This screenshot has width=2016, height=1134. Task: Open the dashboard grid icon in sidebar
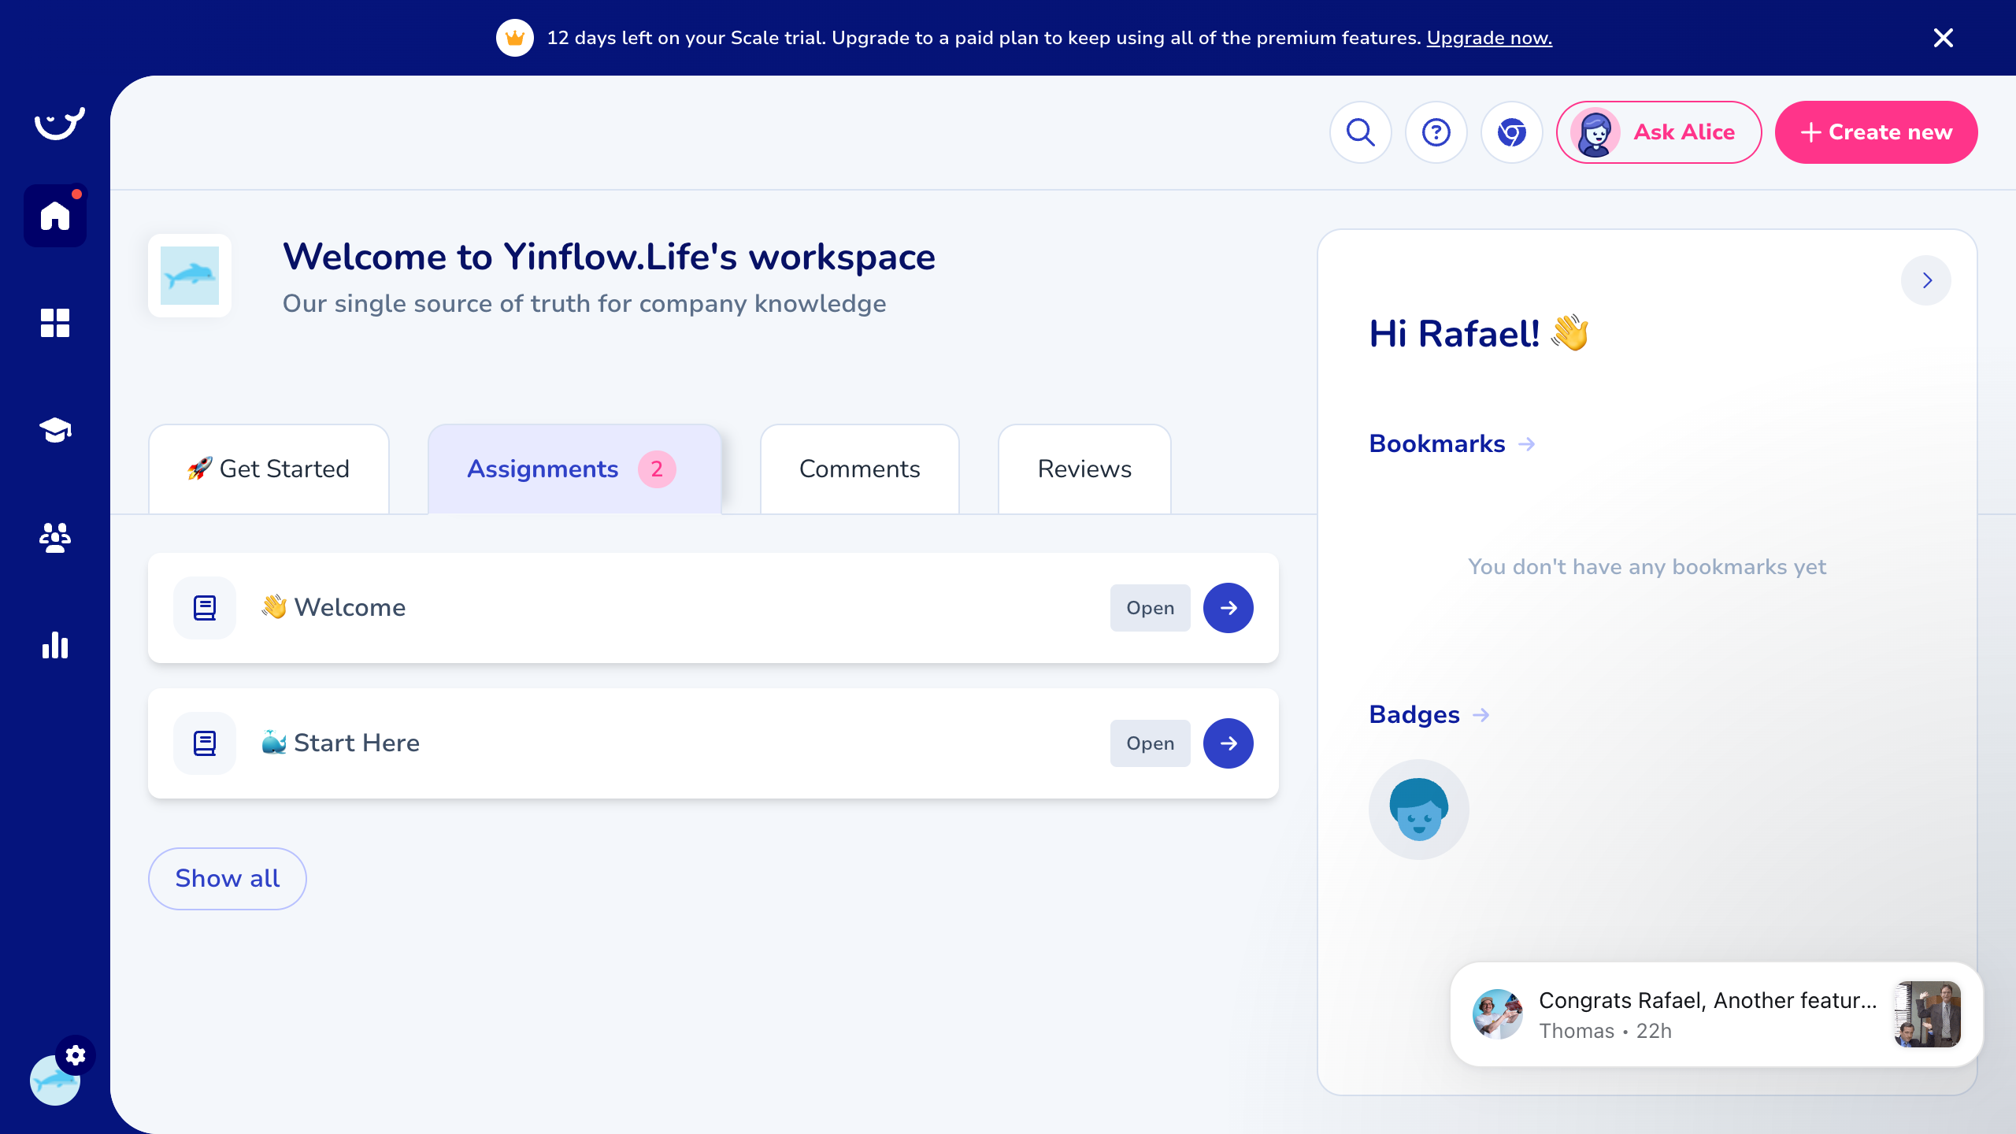[55, 323]
